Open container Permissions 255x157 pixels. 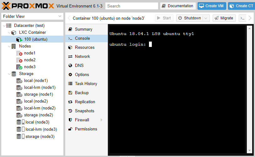(86, 129)
